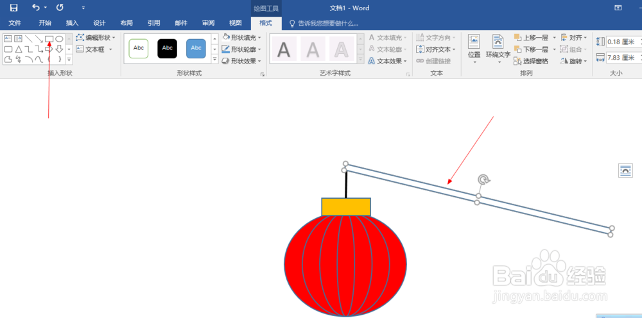Open the Quick Access Toolbar customize arrow
Viewport: 642px width, 318px height.
83,7
